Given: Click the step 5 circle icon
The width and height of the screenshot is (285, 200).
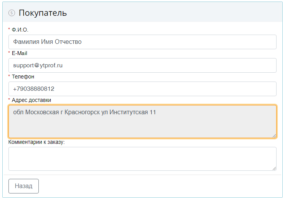Looking at the screenshot, I should tap(12, 13).
